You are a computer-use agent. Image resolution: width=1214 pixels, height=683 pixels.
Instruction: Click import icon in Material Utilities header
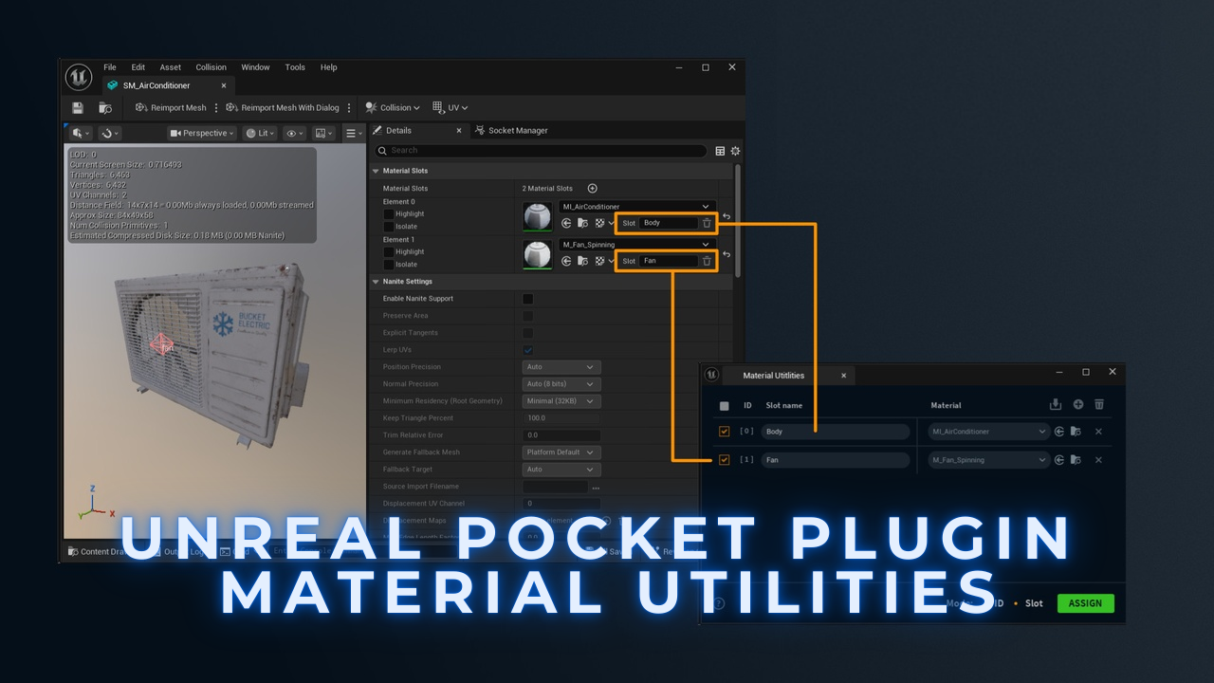(1056, 404)
